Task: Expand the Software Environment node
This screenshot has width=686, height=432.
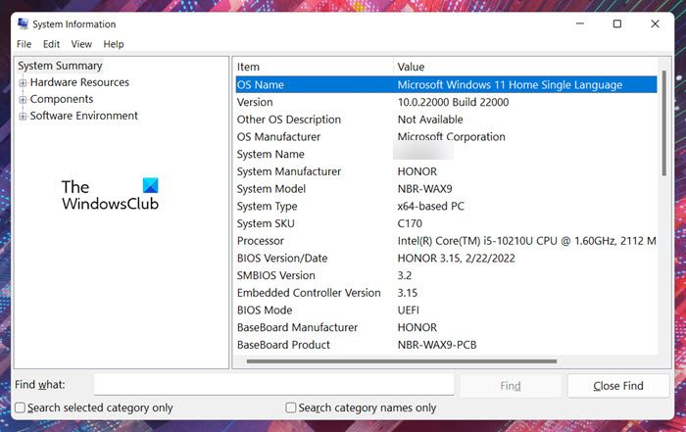Action: click(x=23, y=117)
